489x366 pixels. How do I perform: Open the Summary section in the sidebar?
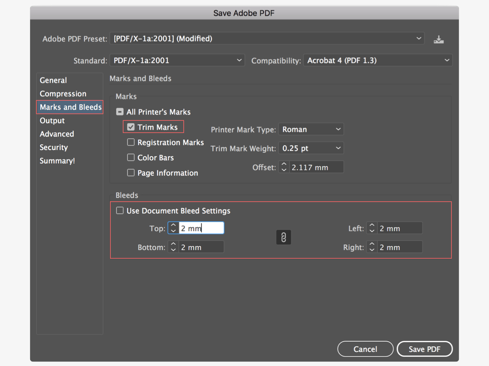click(57, 161)
